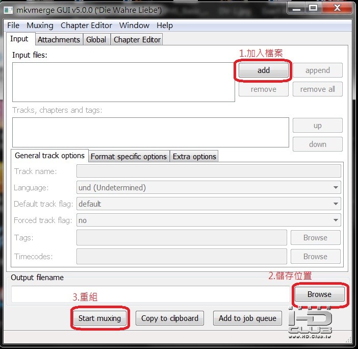Click the add button for input files

coord(264,70)
